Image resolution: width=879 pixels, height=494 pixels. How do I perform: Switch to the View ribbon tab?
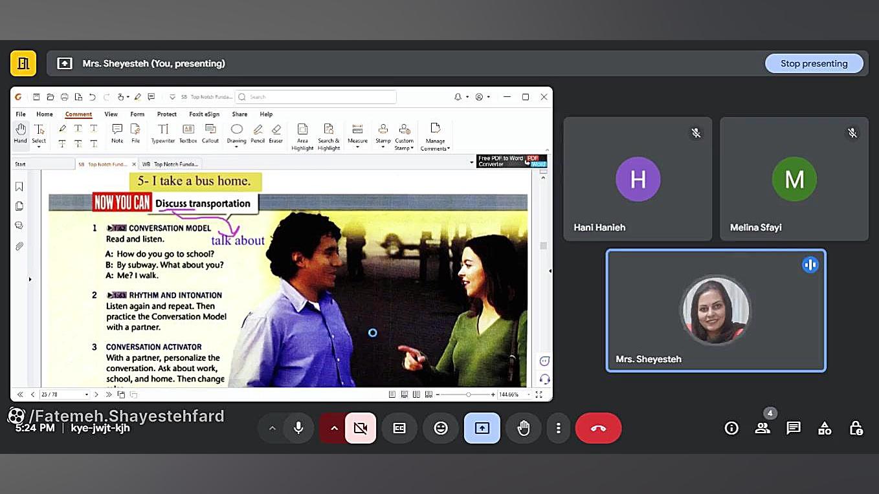[111, 114]
